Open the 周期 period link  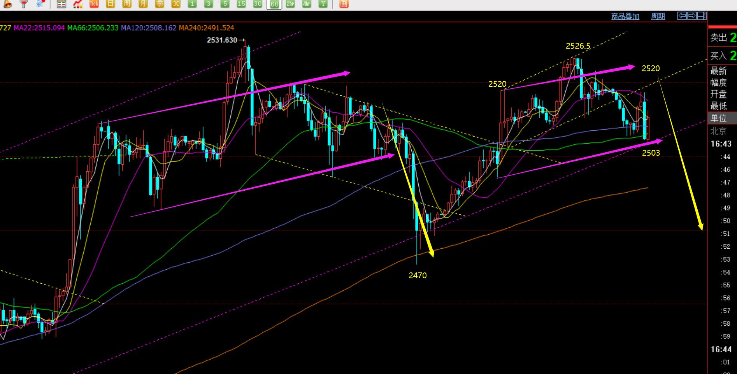(x=658, y=16)
